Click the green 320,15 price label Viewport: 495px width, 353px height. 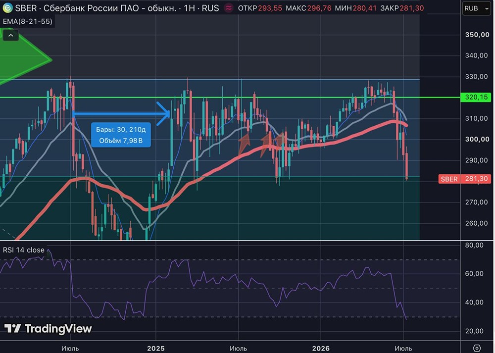(x=476, y=97)
